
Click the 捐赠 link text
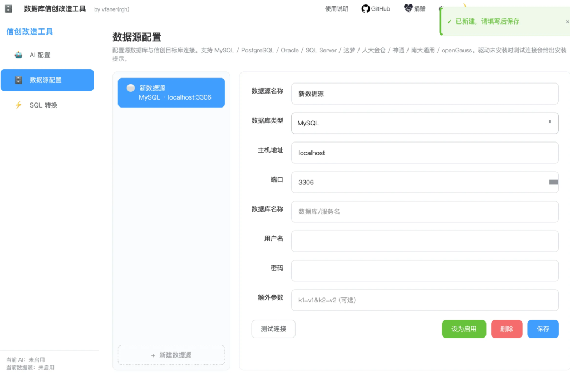click(420, 9)
